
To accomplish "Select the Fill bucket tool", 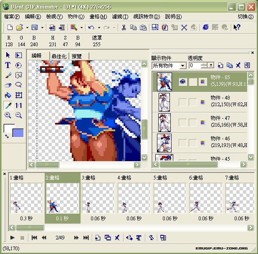I will (x=8, y=95).
